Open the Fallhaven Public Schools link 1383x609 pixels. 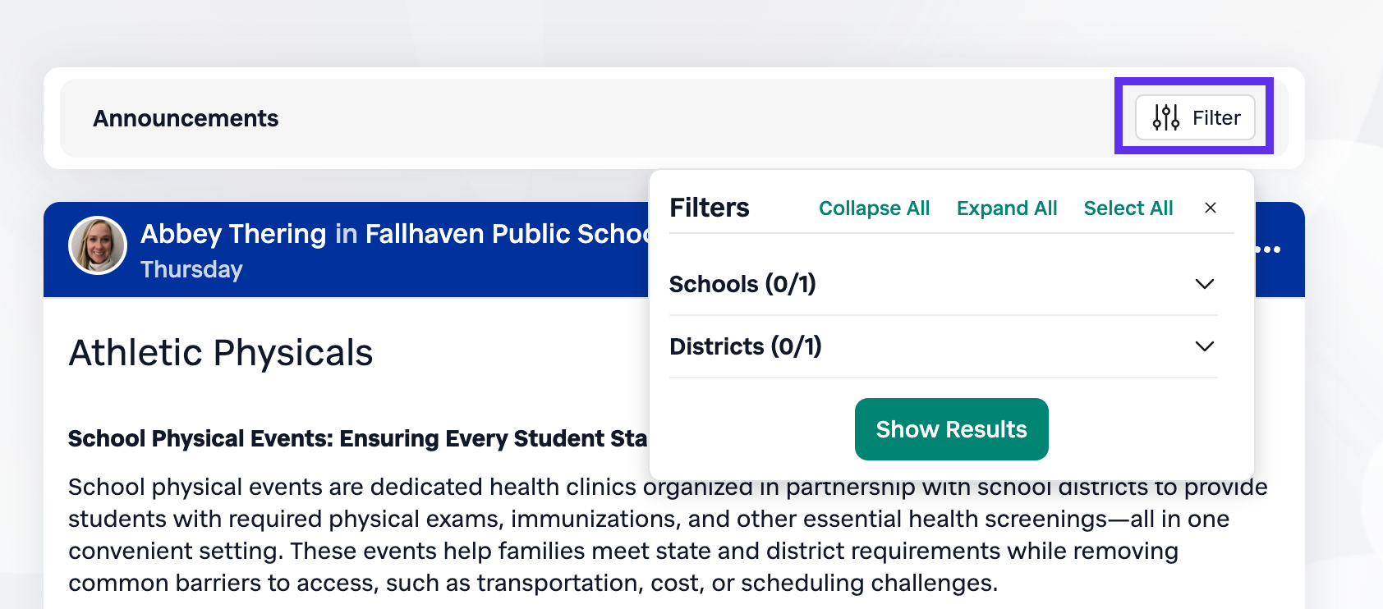(507, 234)
